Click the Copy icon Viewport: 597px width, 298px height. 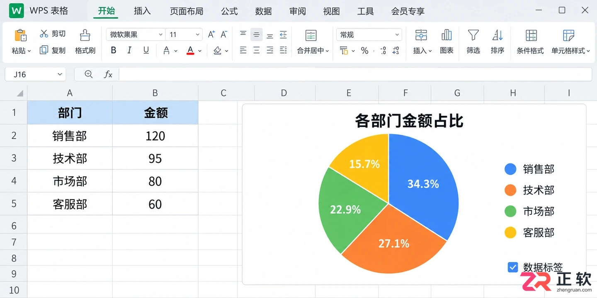pyautogui.click(x=44, y=50)
